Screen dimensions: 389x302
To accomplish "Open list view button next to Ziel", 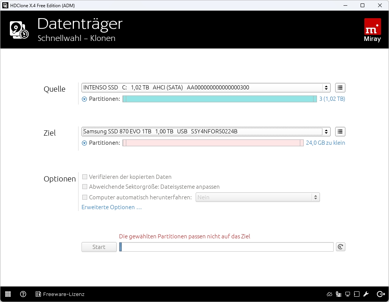I will click(340, 131).
